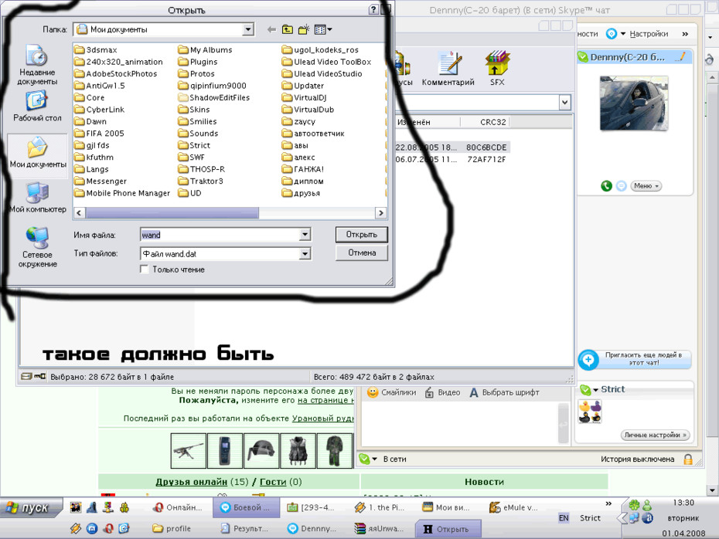Click the file list scroll left arrow

coord(80,213)
